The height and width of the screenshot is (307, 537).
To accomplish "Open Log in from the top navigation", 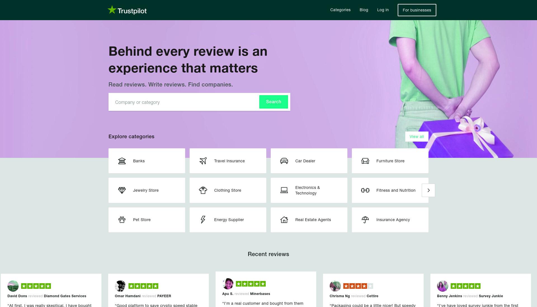I will coord(383,10).
